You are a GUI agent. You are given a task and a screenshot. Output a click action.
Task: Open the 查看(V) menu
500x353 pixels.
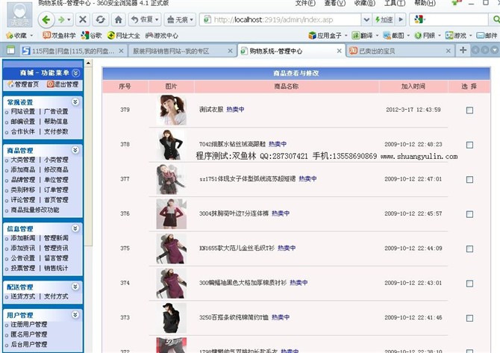(x=335, y=3)
